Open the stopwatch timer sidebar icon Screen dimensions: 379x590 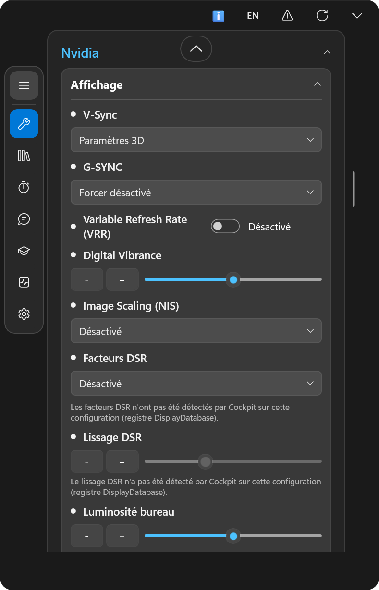24,187
